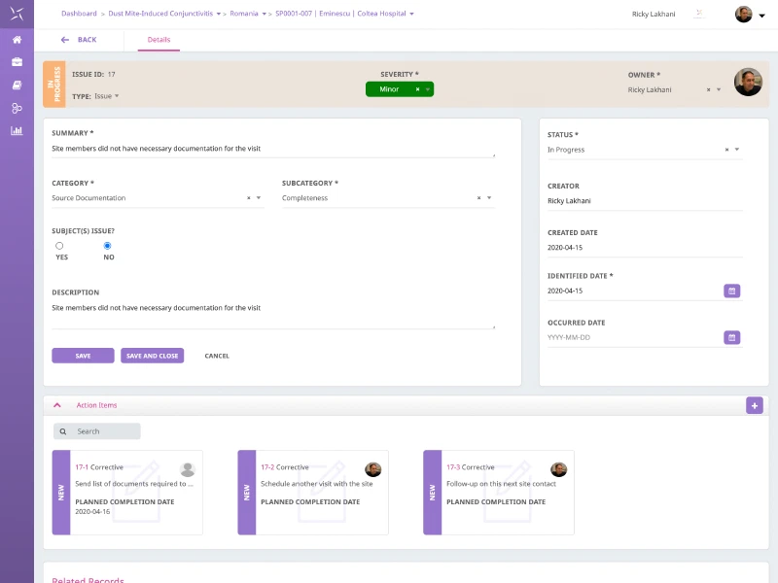This screenshot has height=583, width=778.
Task: Click the briefcase icon in sidebar
Action: [x=17, y=62]
